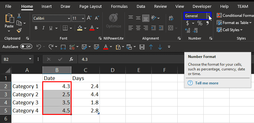Toggle italic formatting
254x123 pixels.
pyautogui.click(x=43, y=28)
